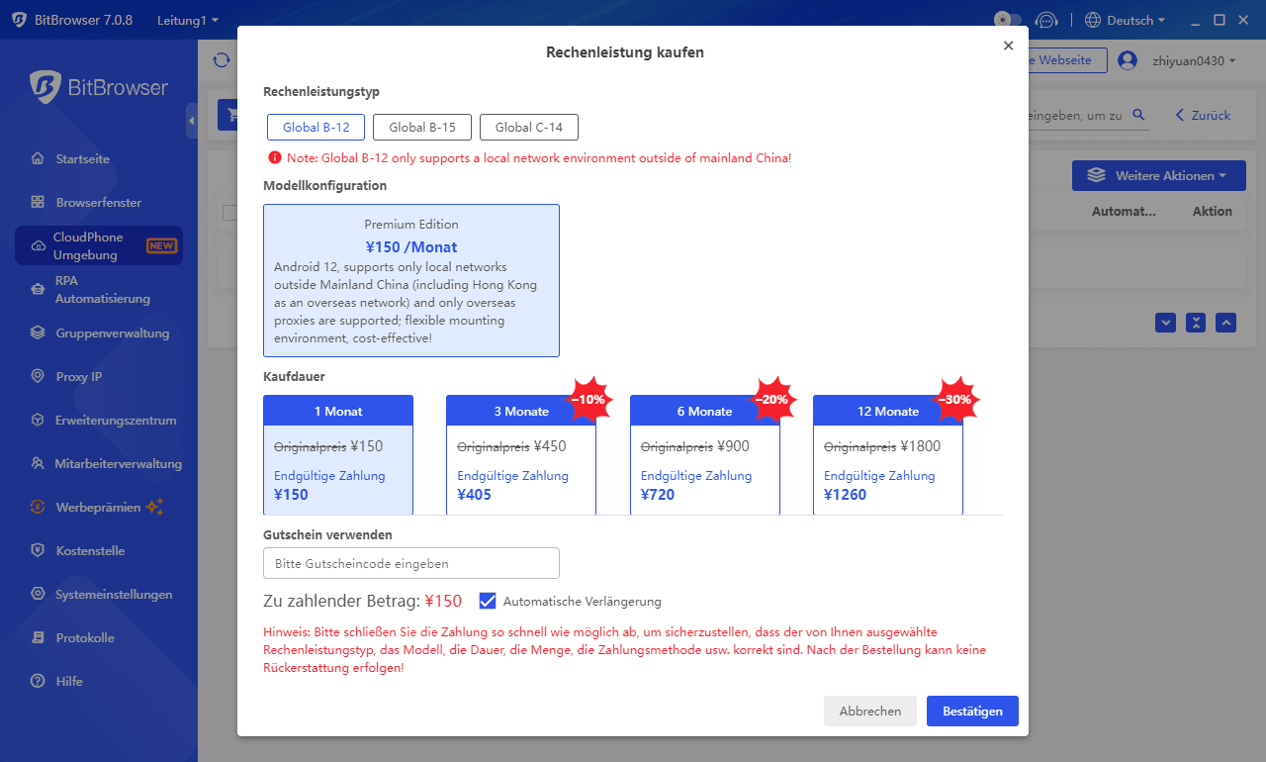
Task: Click the Abbrechen button
Action: point(869,711)
